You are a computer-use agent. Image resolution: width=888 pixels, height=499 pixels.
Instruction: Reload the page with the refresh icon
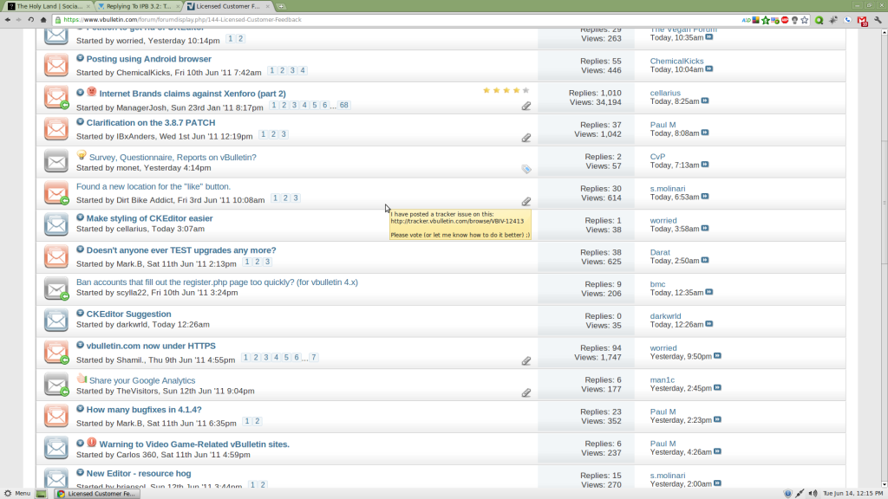click(x=30, y=20)
